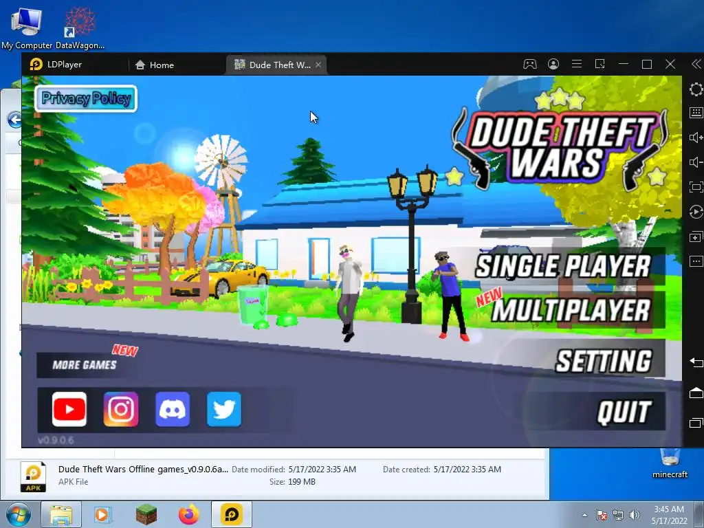Screen dimensions: 704x528
Task: Close the Dude Theft Wars tab
Action: point(318,65)
